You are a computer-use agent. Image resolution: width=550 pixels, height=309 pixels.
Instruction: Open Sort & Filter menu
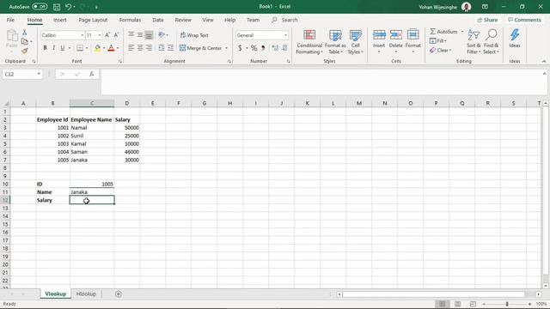(x=474, y=42)
